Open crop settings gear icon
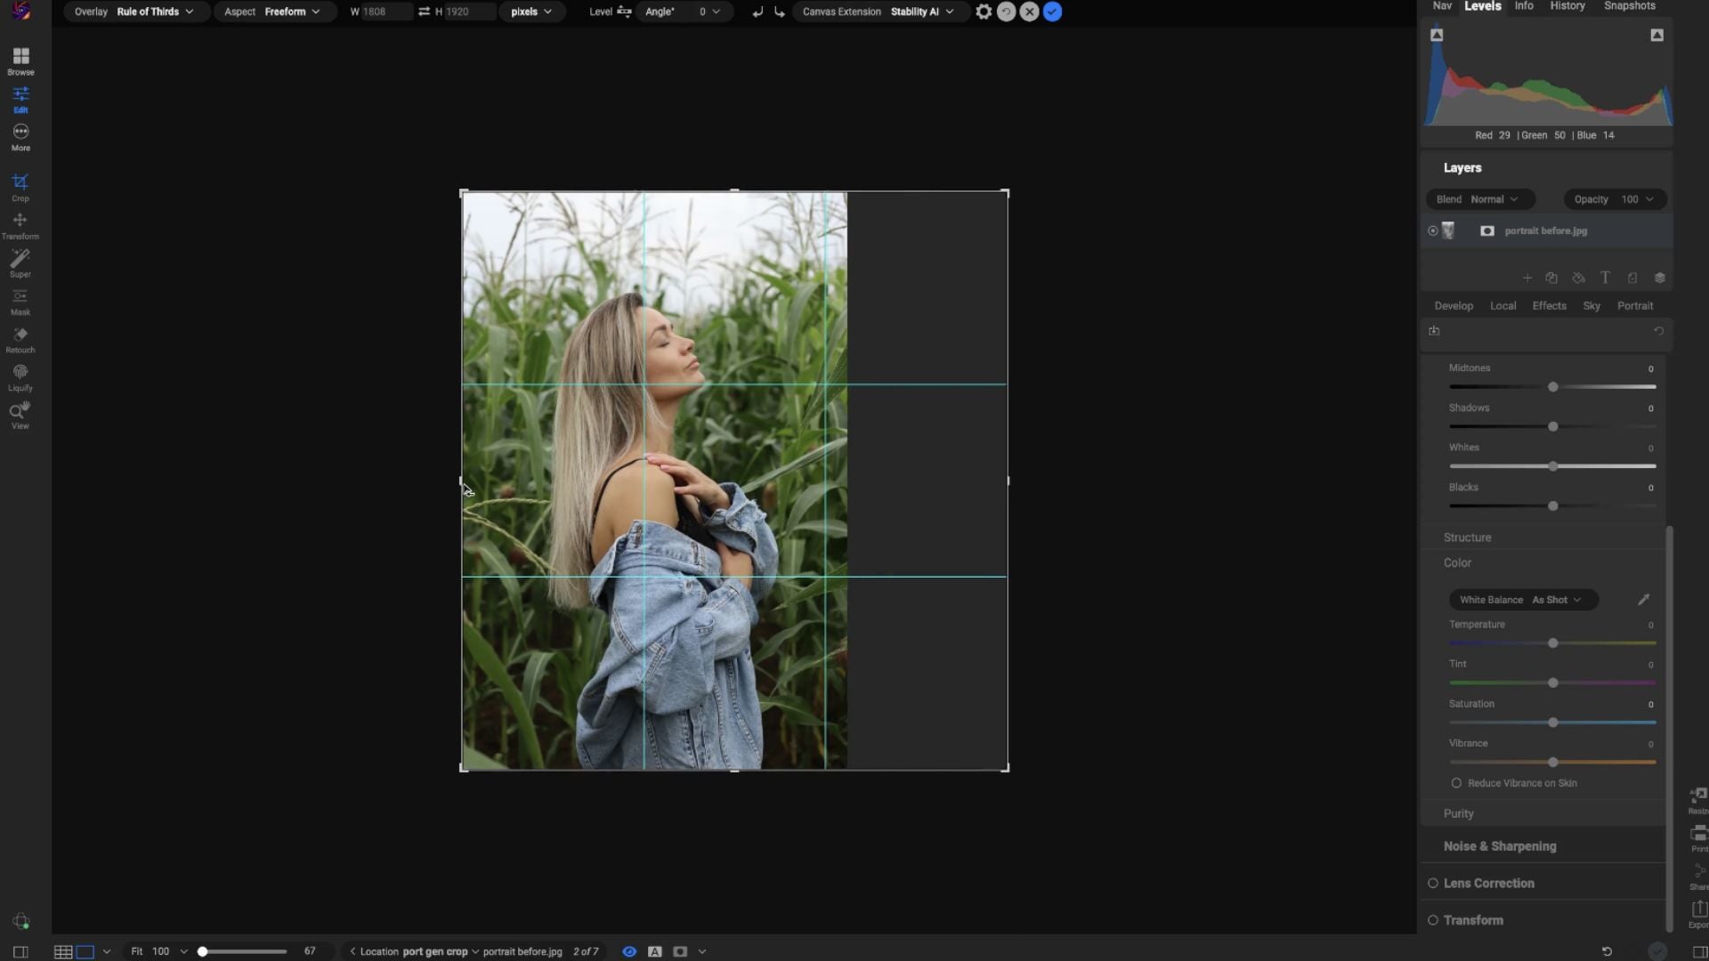This screenshot has width=1709, height=961. tap(984, 12)
